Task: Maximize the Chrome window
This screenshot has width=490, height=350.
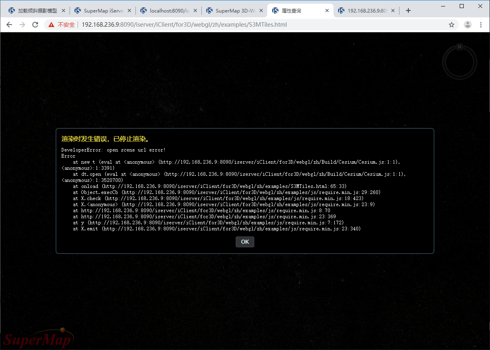Action: 462,6
